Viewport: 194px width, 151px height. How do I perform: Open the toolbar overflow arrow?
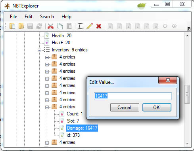[188, 28]
